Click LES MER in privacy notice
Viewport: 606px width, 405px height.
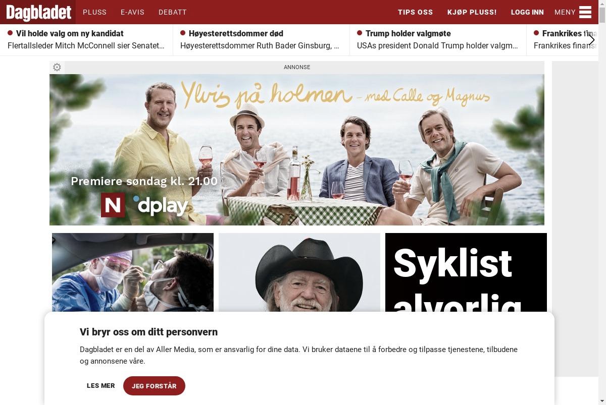[x=101, y=385]
